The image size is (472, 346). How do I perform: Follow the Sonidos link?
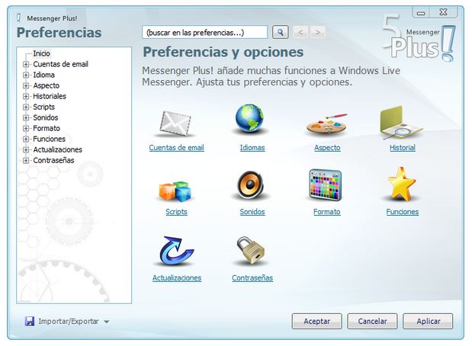click(x=252, y=212)
